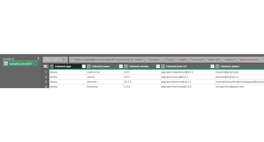
Task: Click the fx function icon
Action: (63, 59)
